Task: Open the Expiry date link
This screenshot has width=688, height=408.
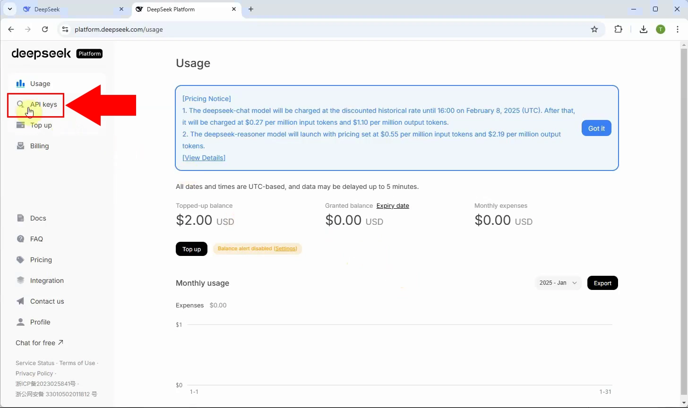Action: pos(393,206)
